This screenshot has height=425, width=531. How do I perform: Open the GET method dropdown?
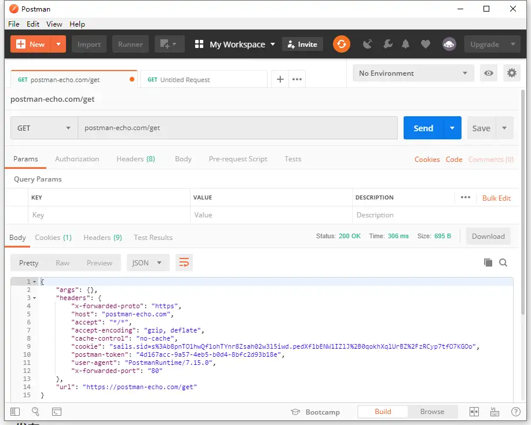pos(44,128)
